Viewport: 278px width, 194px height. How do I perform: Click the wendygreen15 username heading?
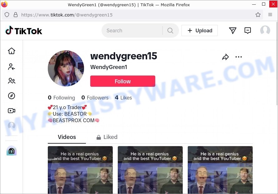pyautogui.click(x=124, y=56)
